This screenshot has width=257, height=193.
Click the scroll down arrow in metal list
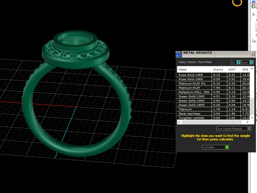pos(252,117)
